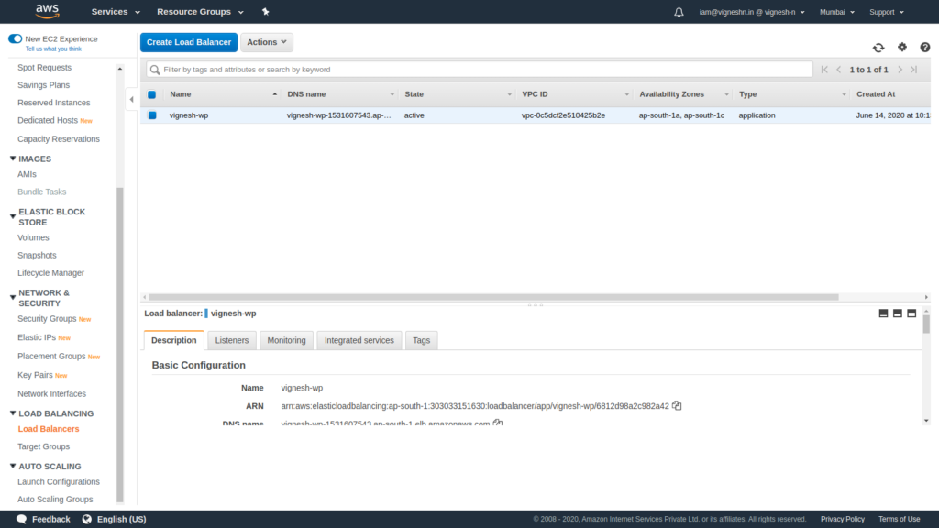Go to last page of results
The width and height of the screenshot is (939, 528).
coord(914,70)
